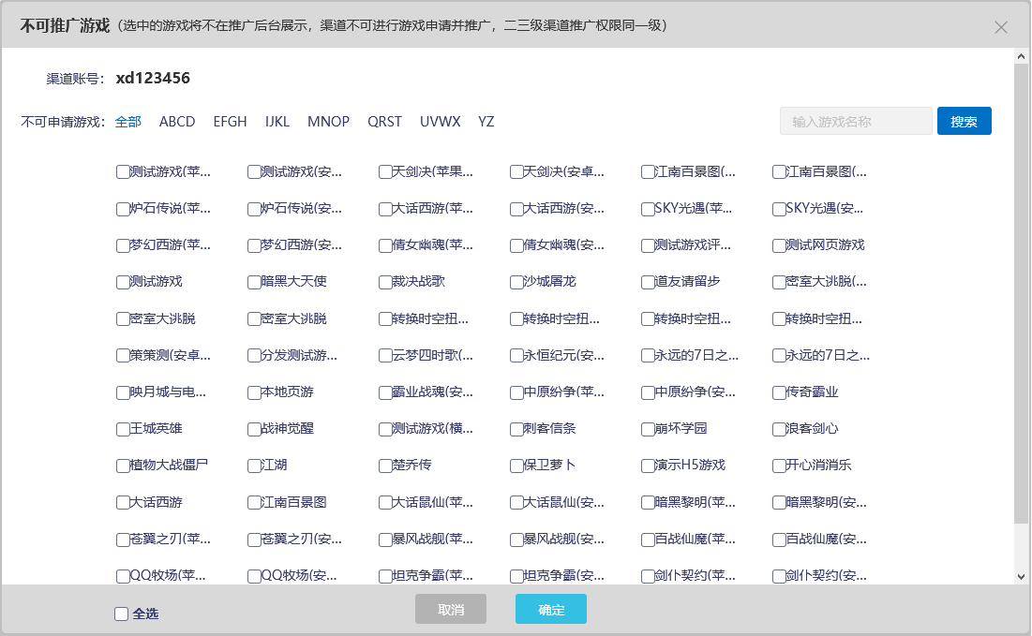Check the 炉石传说(安... checkbox
Screen dimensions: 1032x636
point(254,210)
